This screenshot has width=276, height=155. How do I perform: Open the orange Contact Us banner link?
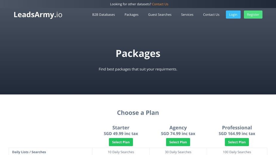click(x=160, y=4)
